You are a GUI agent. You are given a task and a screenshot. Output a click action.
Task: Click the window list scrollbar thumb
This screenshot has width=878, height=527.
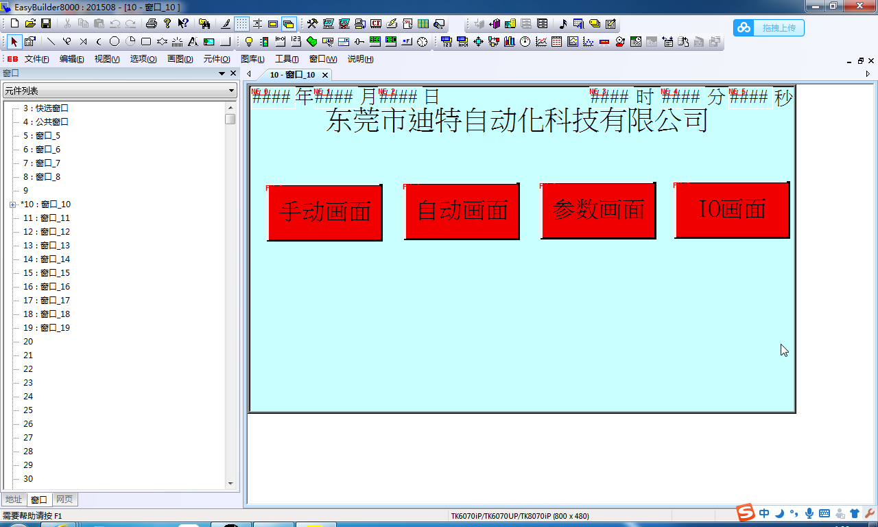[230, 119]
